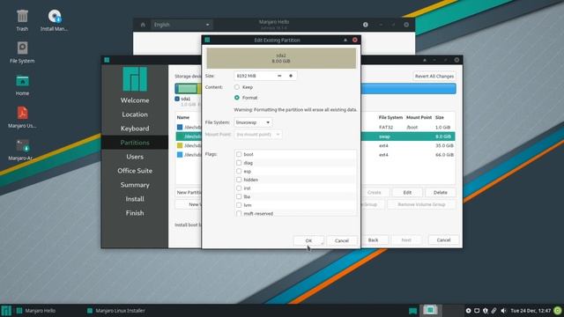
Task: Go to the Finish installer step
Action: tap(135, 213)
